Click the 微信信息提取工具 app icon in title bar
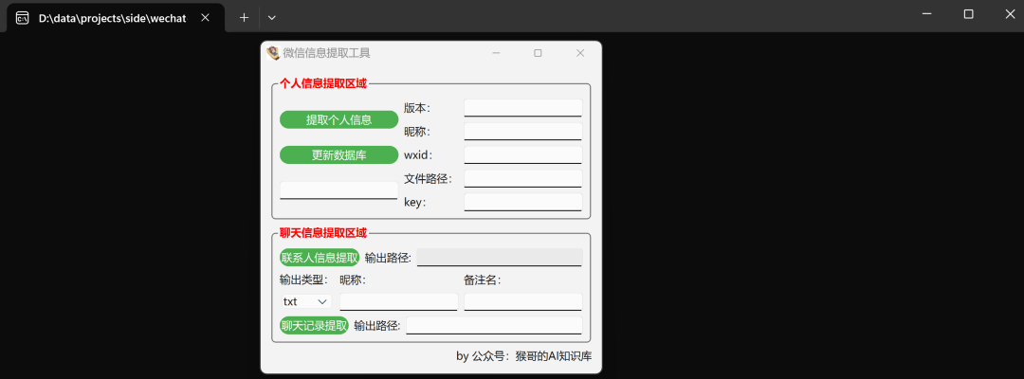The height and width of the screenshot is (379, 1024). tap(273, 53)
